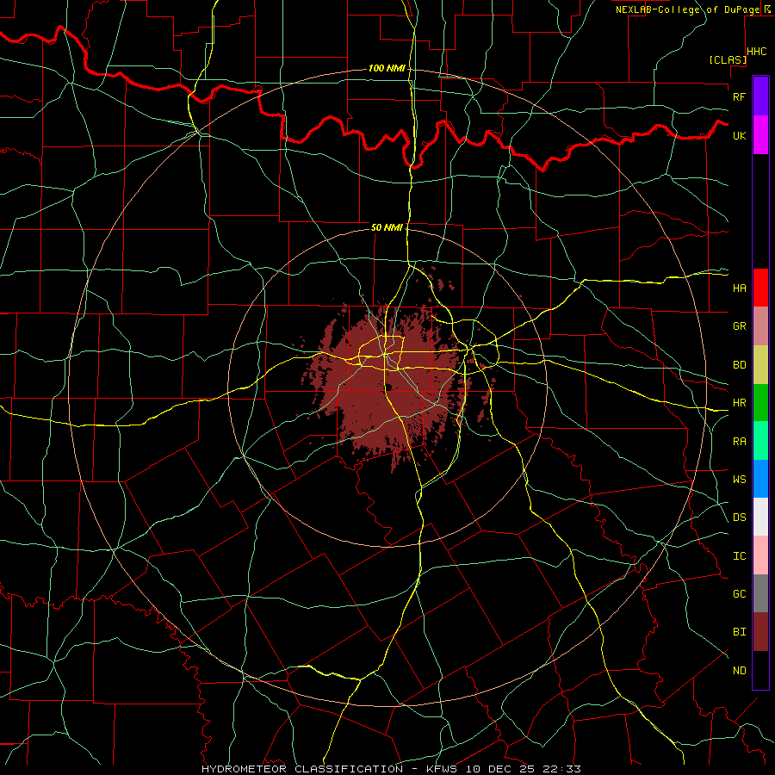Click the GC legend label

[739, 594]
